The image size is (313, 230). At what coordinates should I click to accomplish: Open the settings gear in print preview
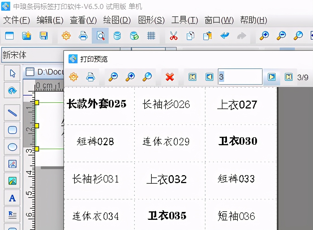pos(73,77)
